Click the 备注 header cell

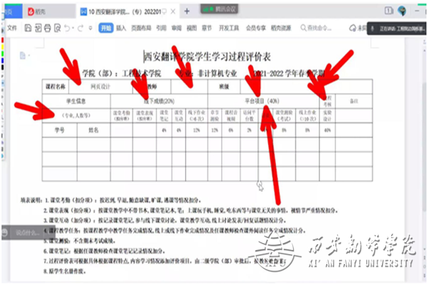coord(354,101)
